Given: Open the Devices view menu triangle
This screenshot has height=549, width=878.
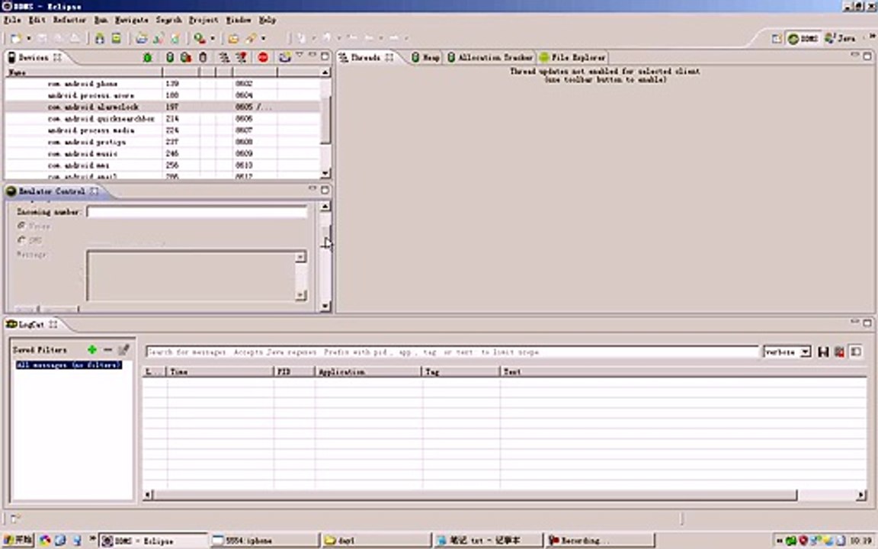Looking at the screenshot, I should coord(300,56).
